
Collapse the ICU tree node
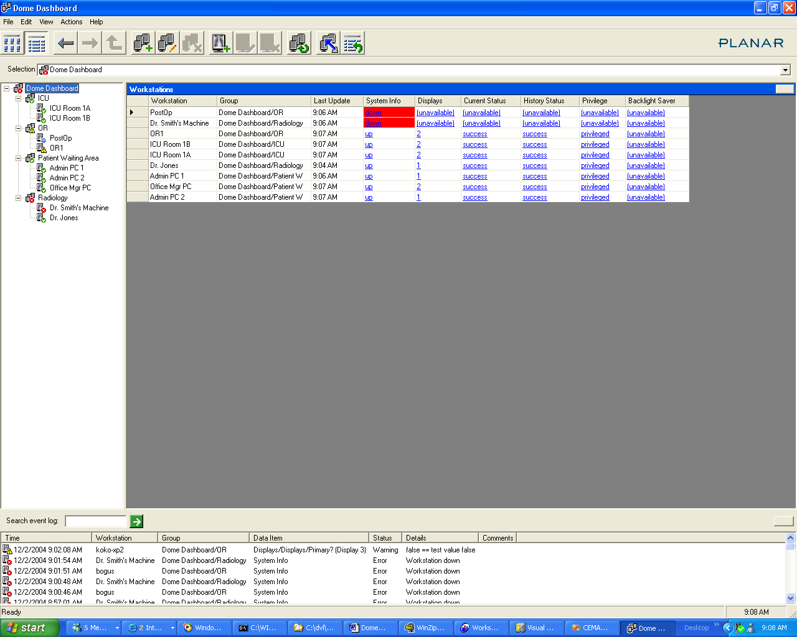[19, 98]
